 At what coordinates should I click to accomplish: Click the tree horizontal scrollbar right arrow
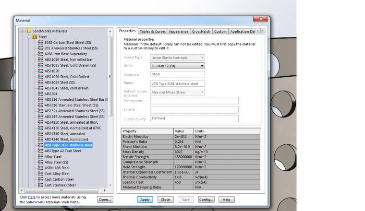tap(105, 190)
